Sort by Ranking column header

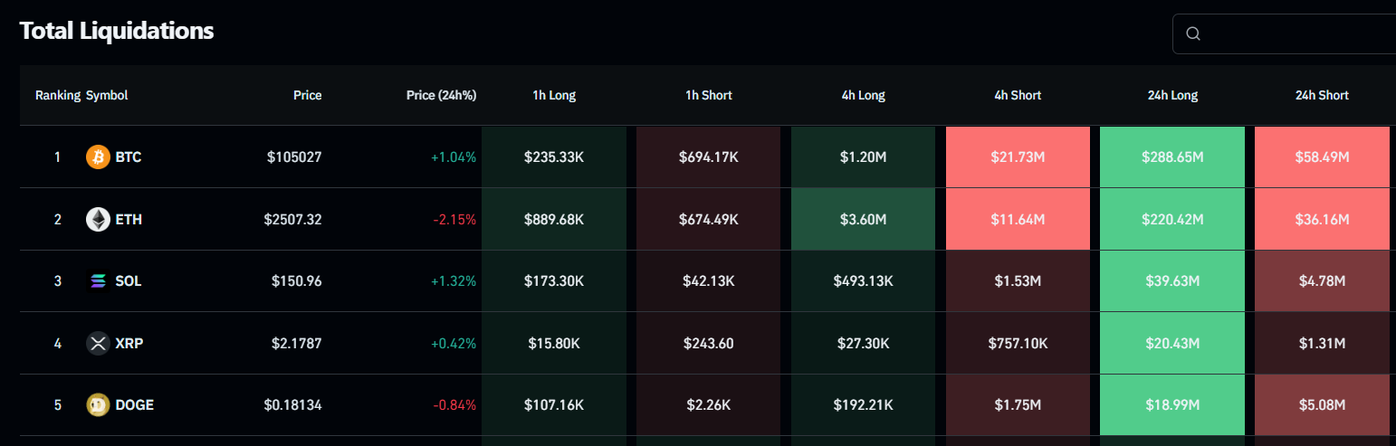point(58,95)
